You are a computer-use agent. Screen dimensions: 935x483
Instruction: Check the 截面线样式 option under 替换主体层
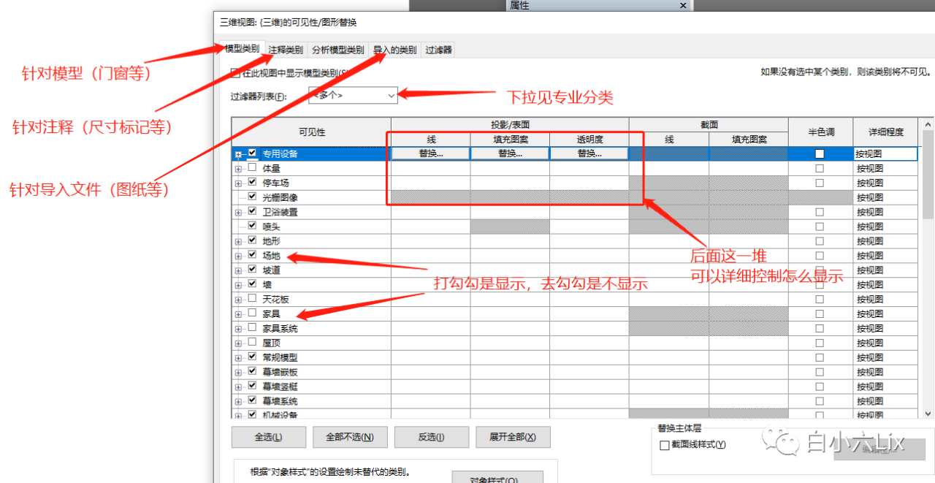pyautogui.click(x=663, y=444)
